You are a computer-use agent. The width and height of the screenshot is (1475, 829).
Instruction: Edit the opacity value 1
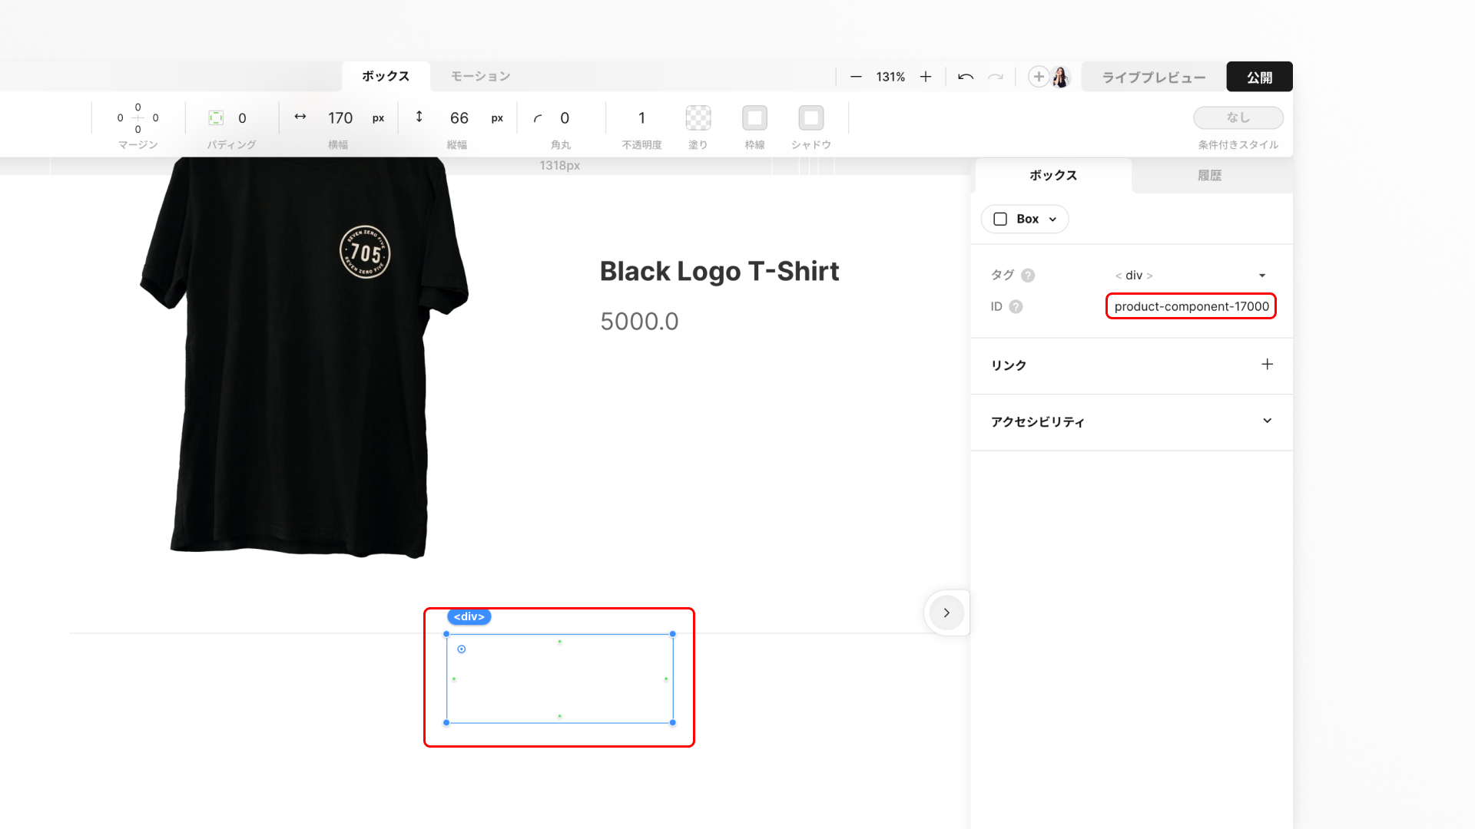coord(641,118)
